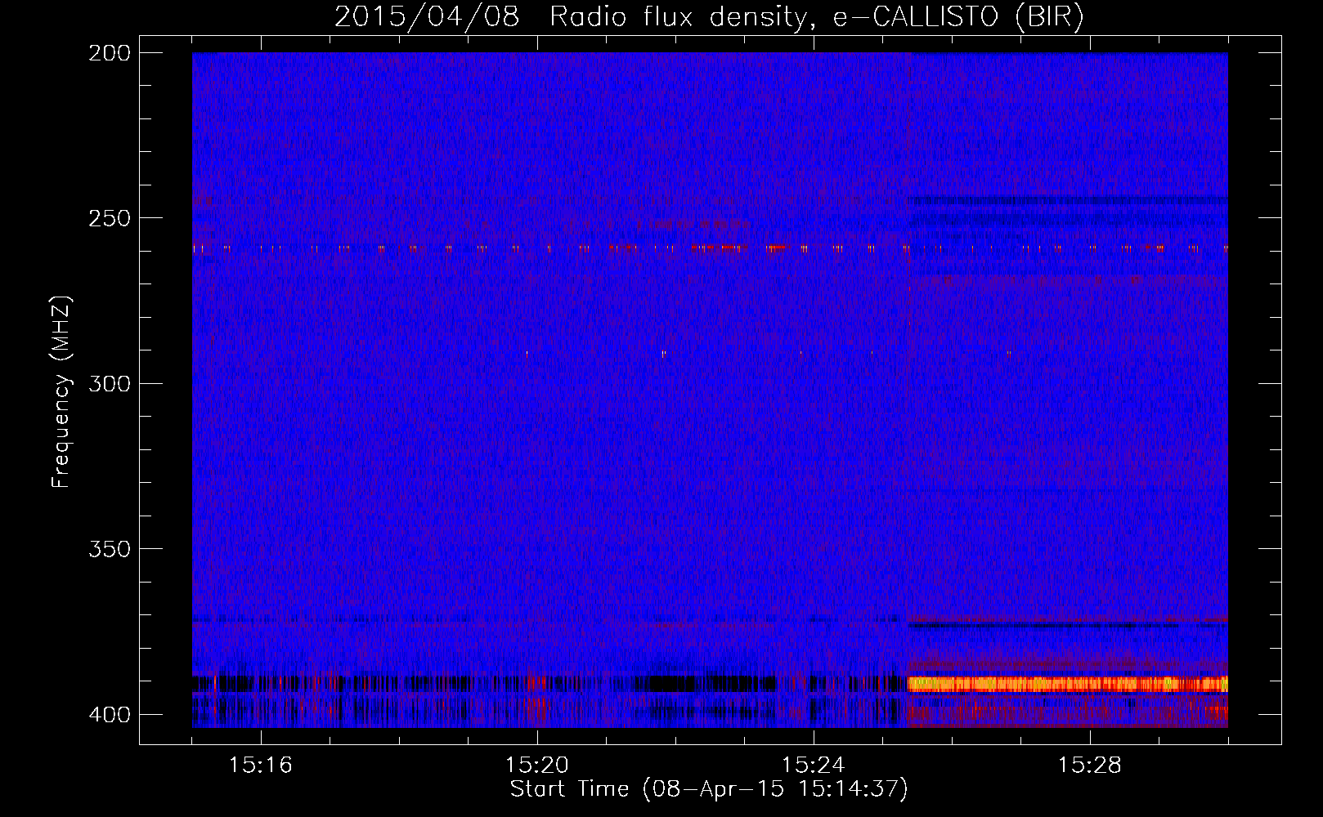This screenshot has width=1323, height=817.
Task: Click the 15:20 time tick label
Action: click(537, 766)
